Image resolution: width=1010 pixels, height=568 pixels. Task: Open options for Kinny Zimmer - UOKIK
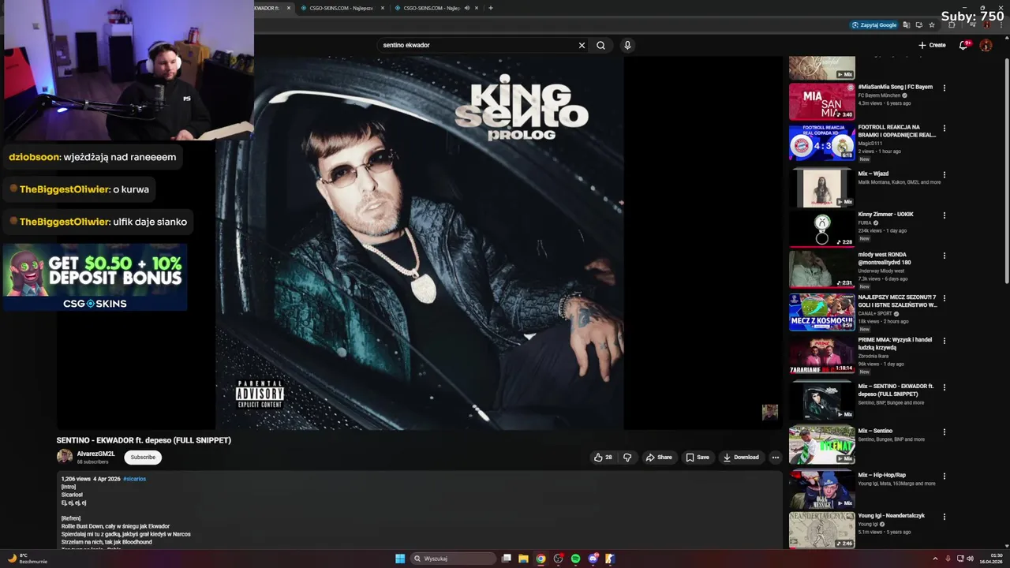pyautogui.click(x=944, y=215)
